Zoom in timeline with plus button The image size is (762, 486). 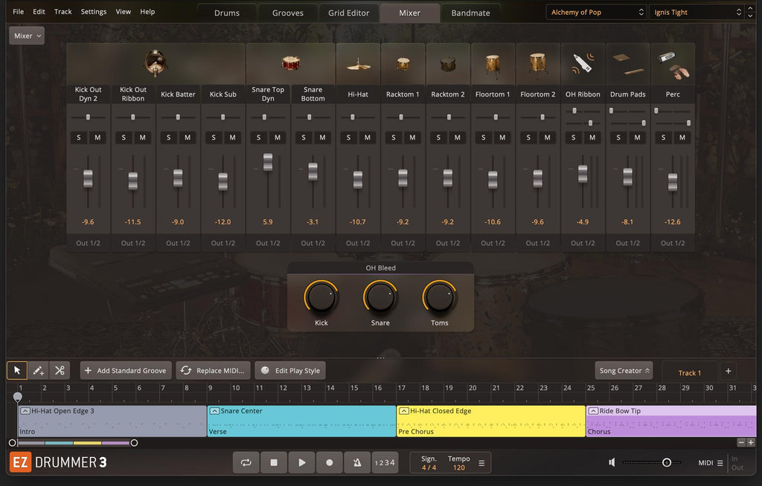(x=751, y=442)
